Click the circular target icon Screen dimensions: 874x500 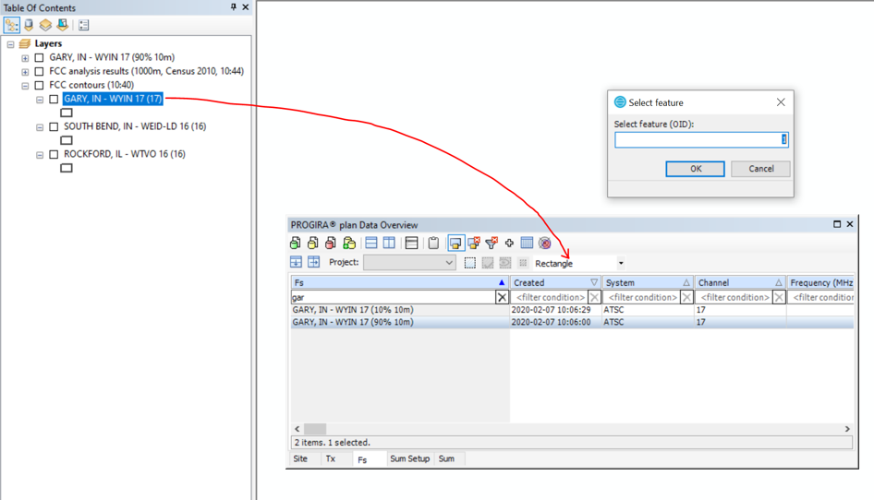pyautogui.click(x=544, y=243)
